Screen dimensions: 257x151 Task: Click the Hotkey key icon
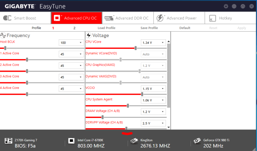pos(213,18)
